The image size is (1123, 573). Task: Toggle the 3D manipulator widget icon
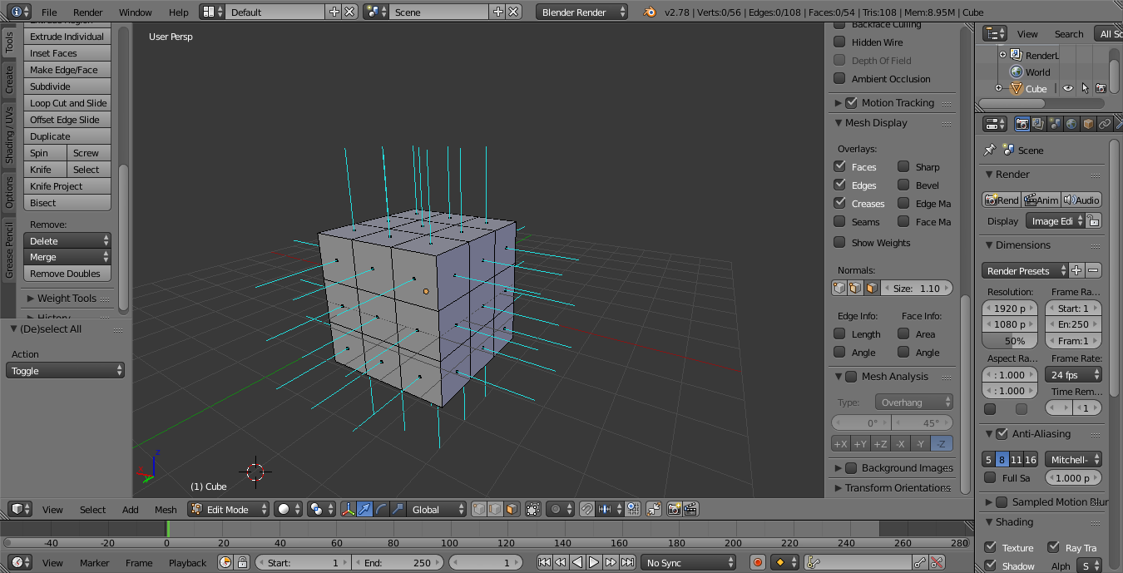348,509
